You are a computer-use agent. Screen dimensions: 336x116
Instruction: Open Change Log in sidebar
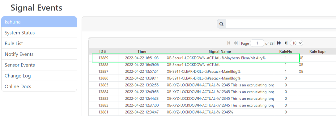pos(39,76)
